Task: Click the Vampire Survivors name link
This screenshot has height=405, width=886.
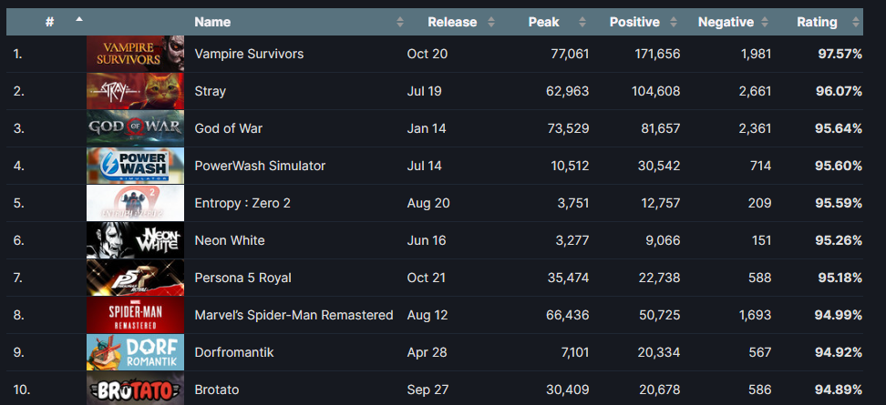Action: coord(249,54)
